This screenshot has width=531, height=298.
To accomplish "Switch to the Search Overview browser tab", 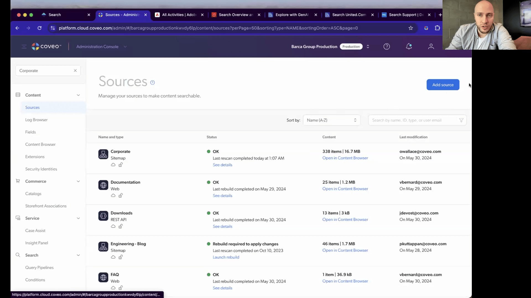I will tap(235, 15).
